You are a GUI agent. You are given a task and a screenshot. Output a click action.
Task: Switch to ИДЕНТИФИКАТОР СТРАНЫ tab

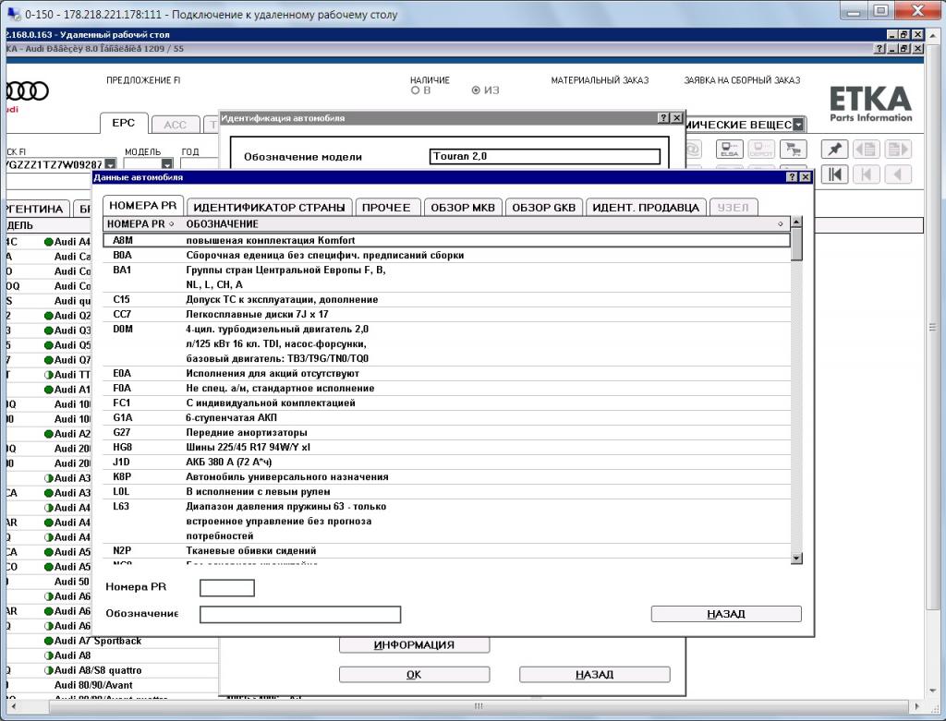(269, 208)
